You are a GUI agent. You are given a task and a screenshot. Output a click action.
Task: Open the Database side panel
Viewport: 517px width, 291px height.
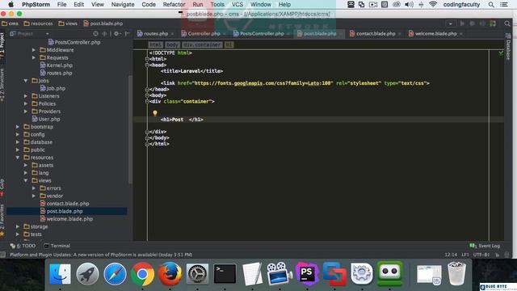pyautogui.click(x=508, y=47)
